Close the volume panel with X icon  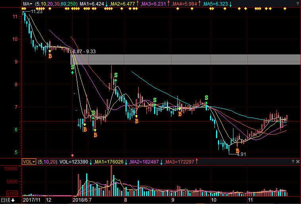coord(297,162)
